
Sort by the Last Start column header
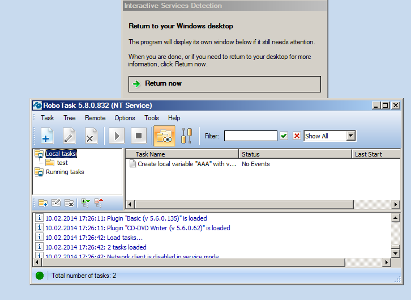point(376,154)
